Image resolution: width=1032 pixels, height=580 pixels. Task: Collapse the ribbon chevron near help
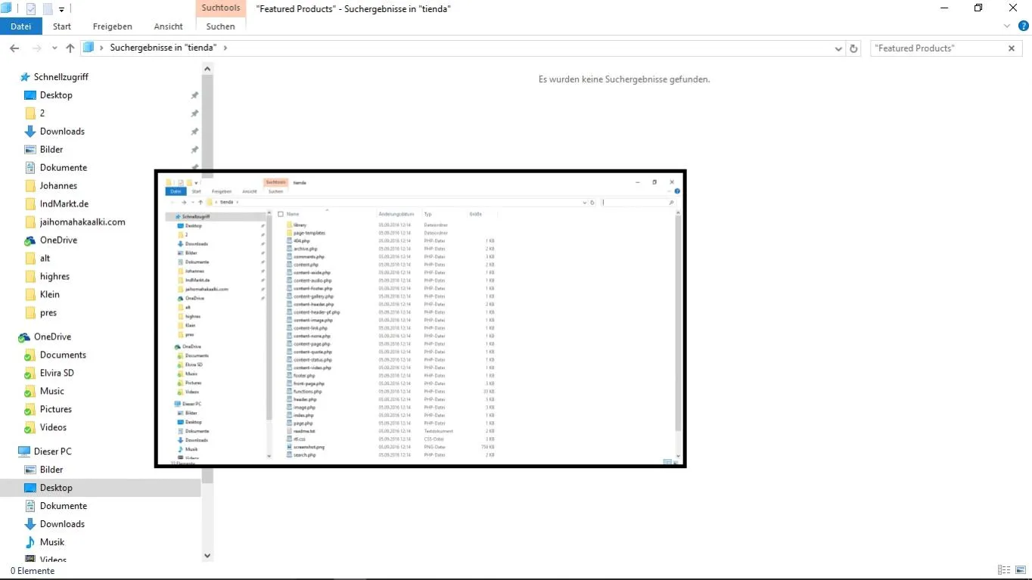tap(1007, 26)
